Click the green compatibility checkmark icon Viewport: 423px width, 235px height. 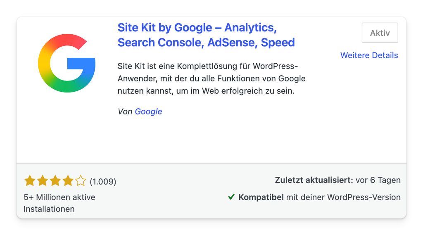pyautogui.click(x=231, y=197)
